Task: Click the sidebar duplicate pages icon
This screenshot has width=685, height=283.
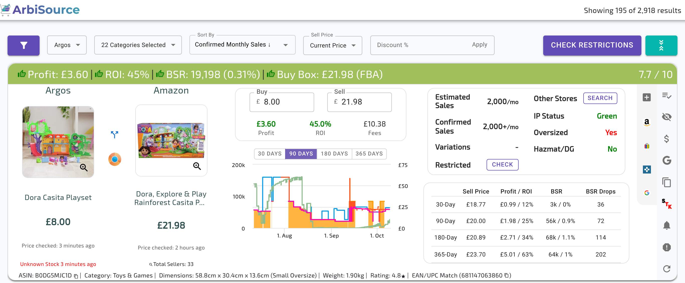Action: [667, 182]
